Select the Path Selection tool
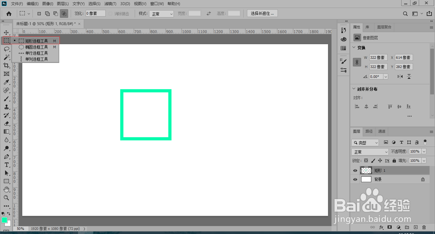Screen dimensions: 435x234 (x=6, y=173)
